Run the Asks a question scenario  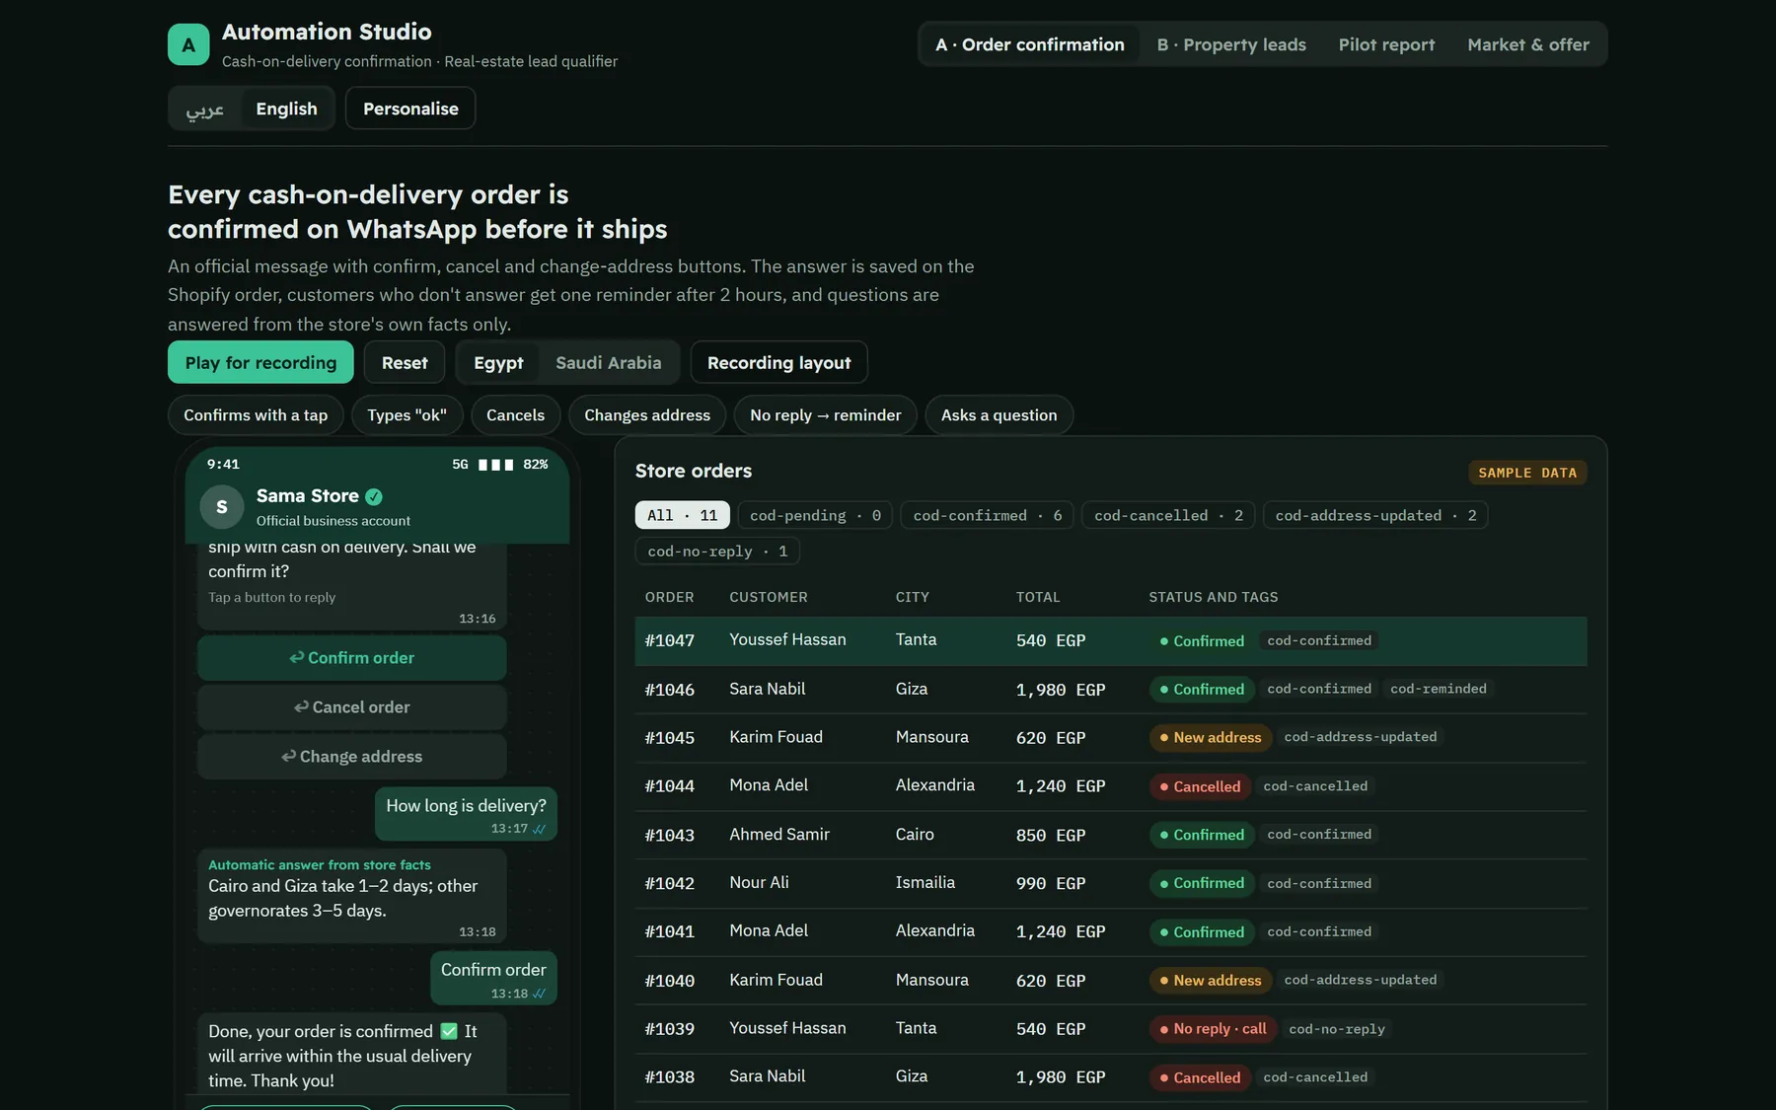point(999,415)
